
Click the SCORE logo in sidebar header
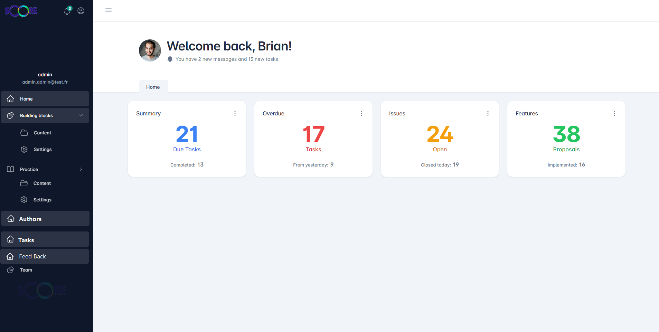[21, 11]
